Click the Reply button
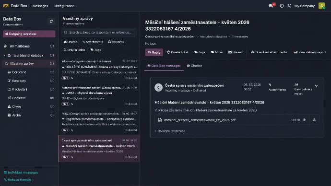The image size is (331, 186). [154, 52]
